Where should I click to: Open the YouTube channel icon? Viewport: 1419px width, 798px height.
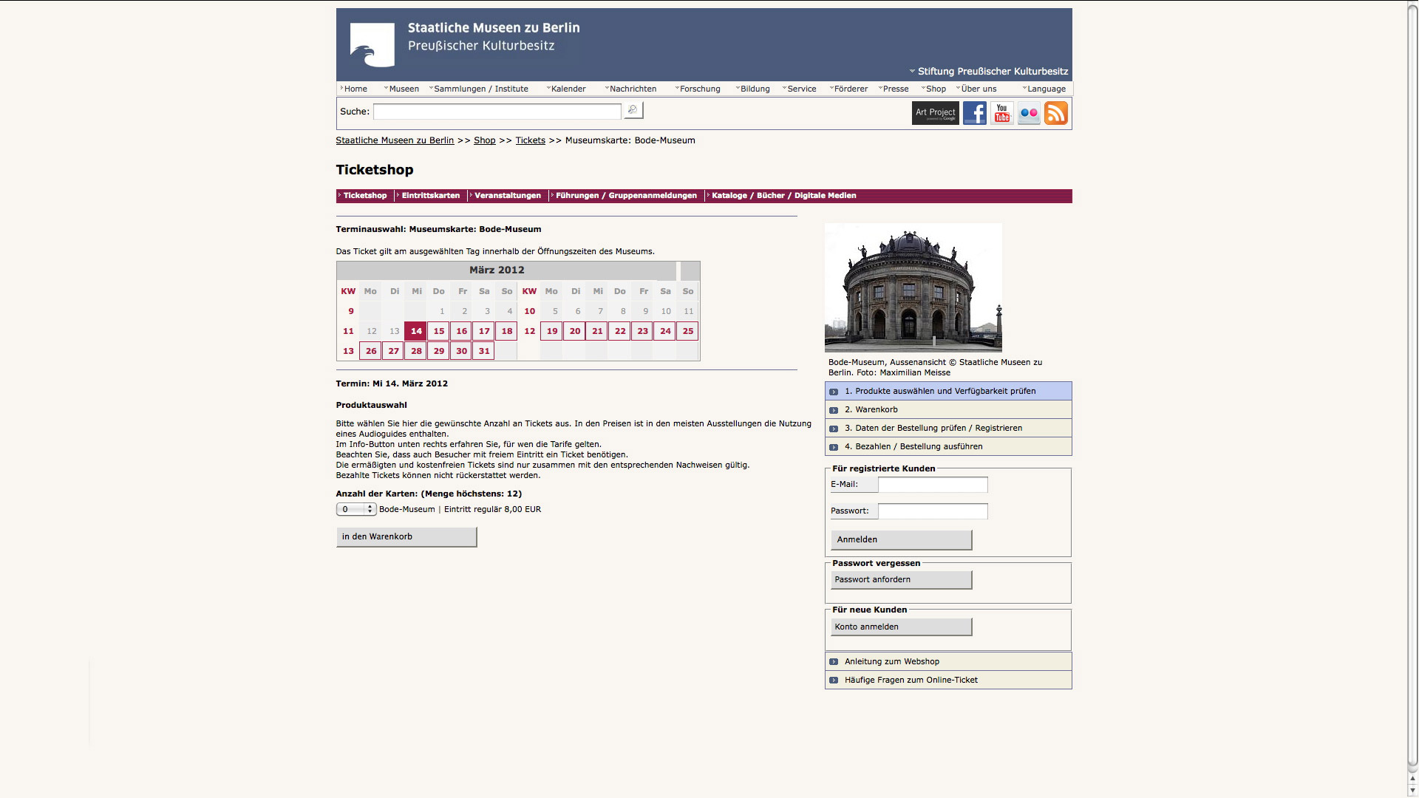(x=1001, y=113)
